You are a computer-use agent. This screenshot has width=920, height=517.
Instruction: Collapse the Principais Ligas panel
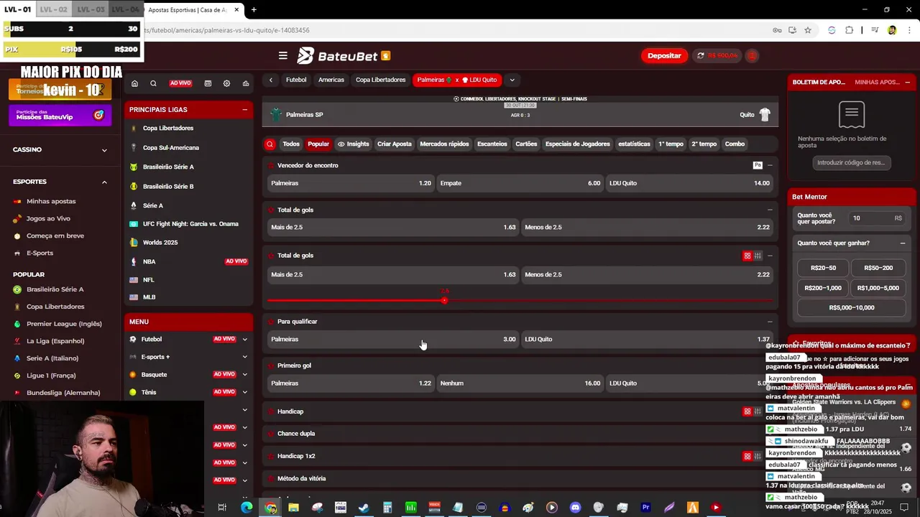point(244,110)
